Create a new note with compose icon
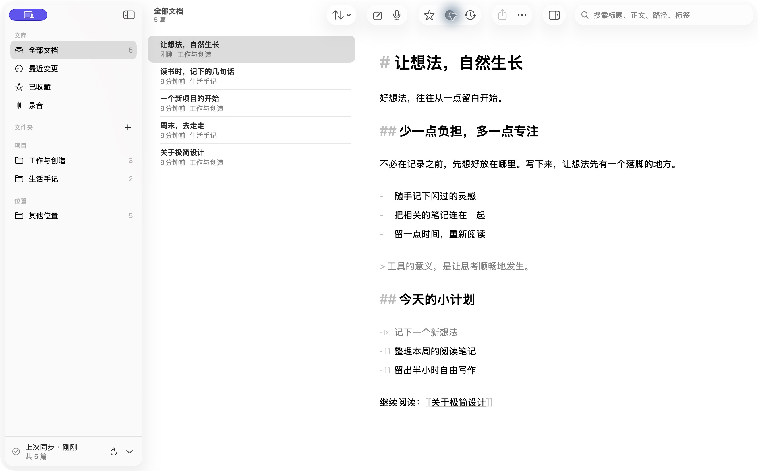 [378, 15]
